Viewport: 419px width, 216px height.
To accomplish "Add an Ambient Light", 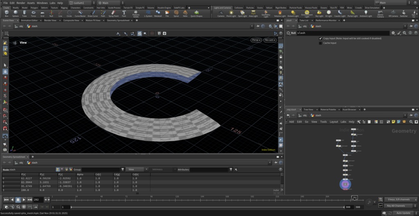I will (x=366, y=13).
